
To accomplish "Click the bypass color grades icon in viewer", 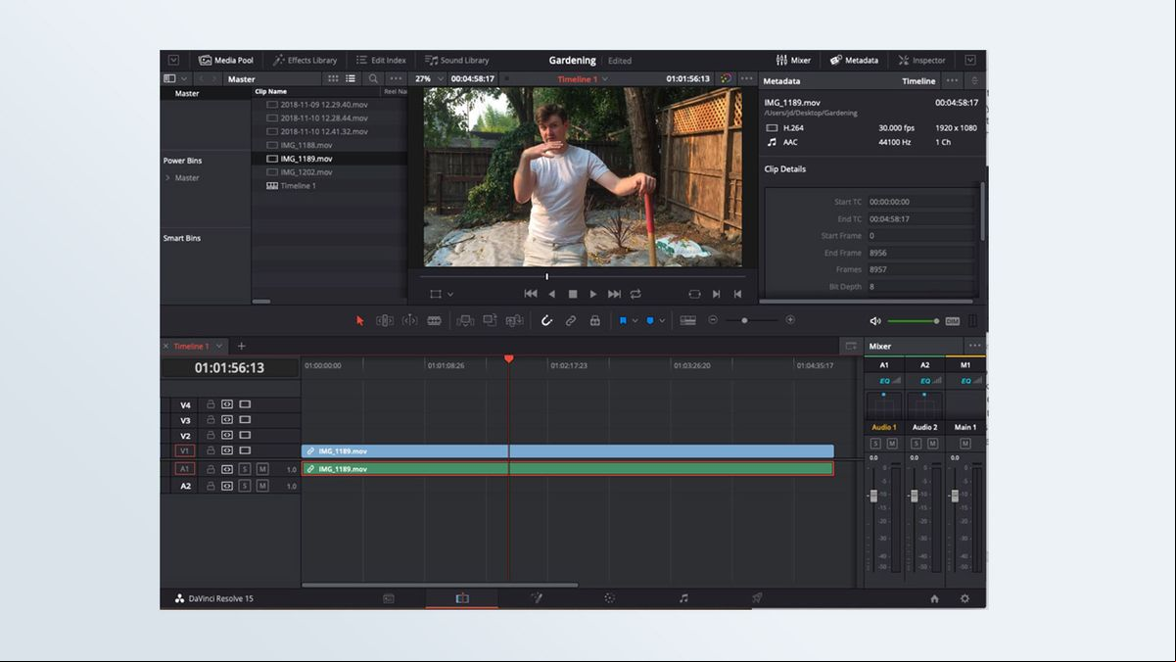I will (x=726, y=79).
